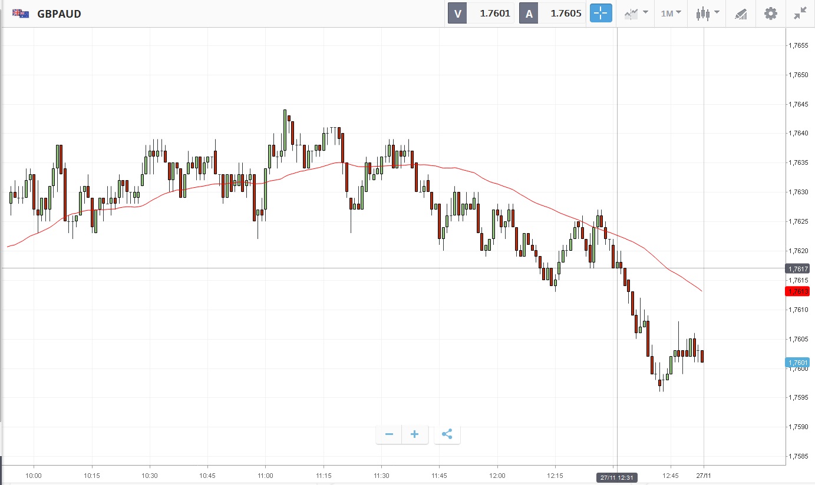815x485 pixels.
Task: Click the share chart icon
Action: [447, 434]
